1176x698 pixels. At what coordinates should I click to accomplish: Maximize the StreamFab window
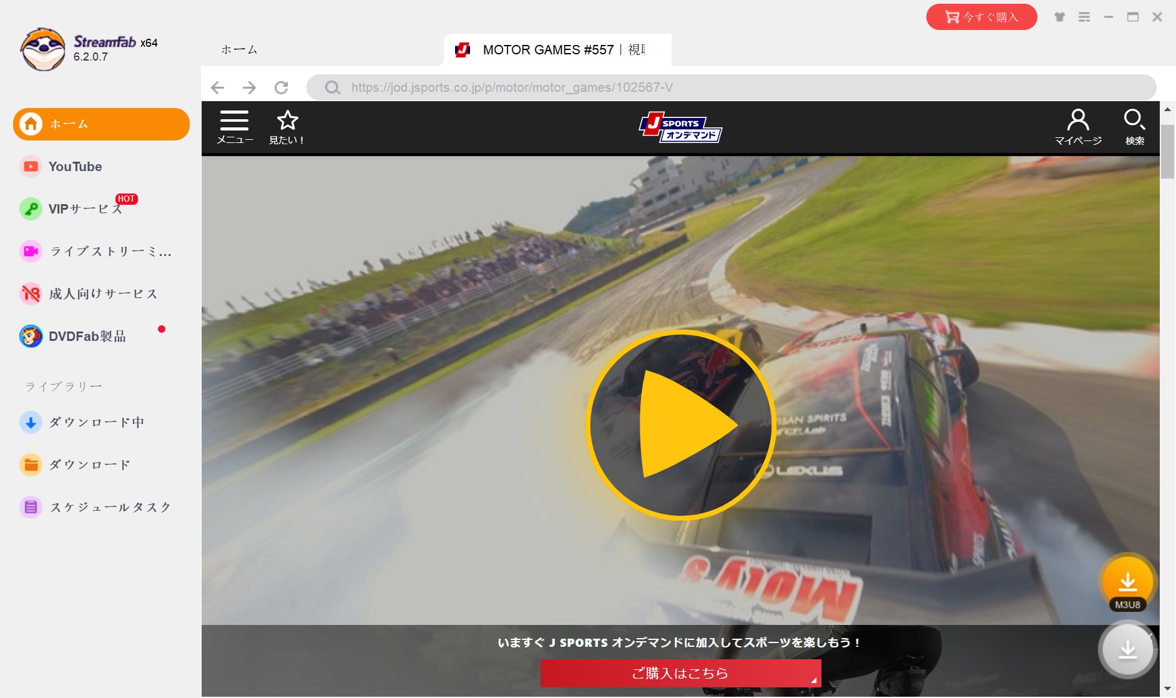1132,17
